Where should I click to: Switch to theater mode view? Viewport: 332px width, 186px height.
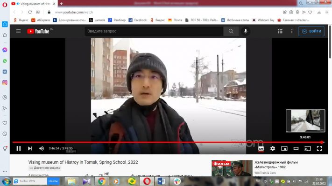[296, 148]
